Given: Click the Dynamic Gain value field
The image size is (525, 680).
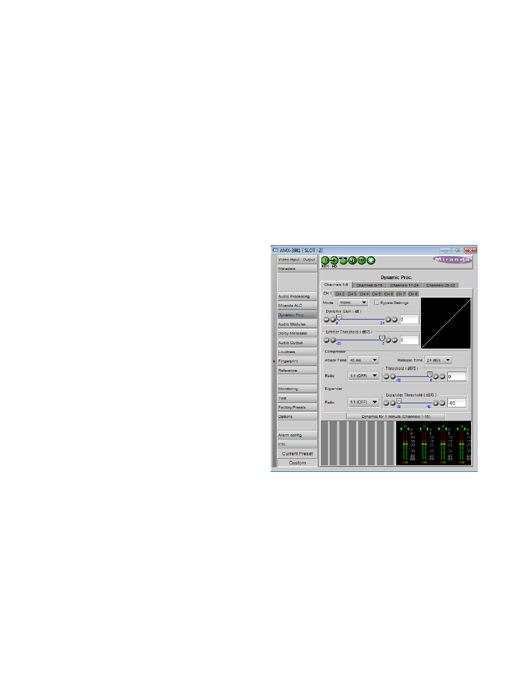Looking at the screenshot, I should [409, 319].
